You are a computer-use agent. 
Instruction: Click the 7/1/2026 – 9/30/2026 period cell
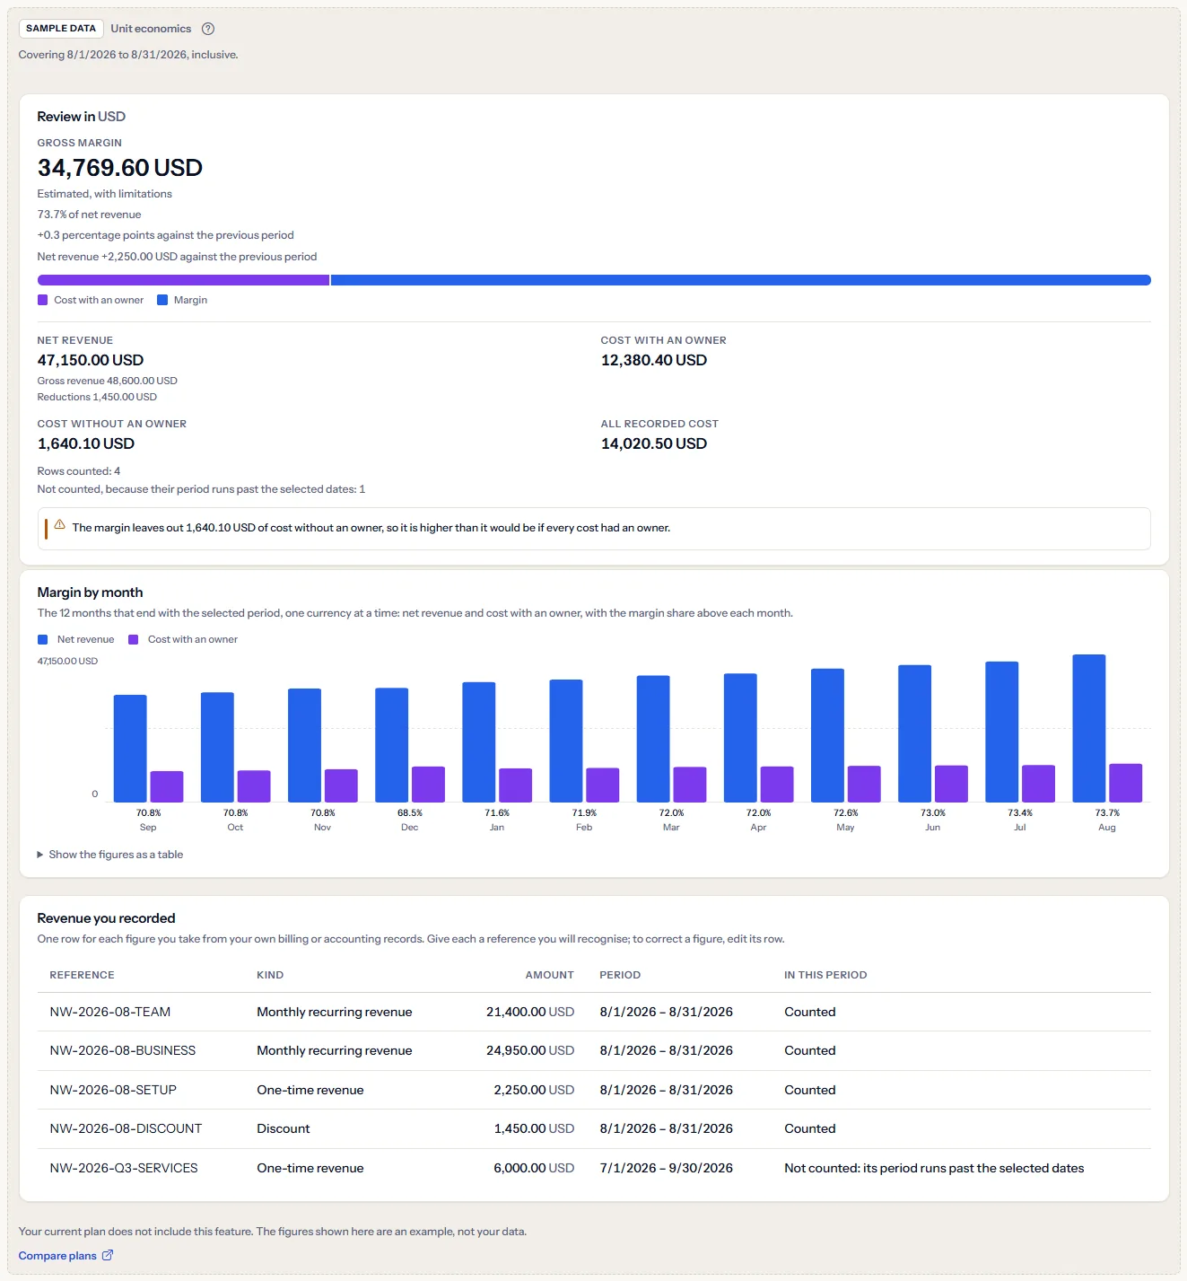pos(667,1168)
